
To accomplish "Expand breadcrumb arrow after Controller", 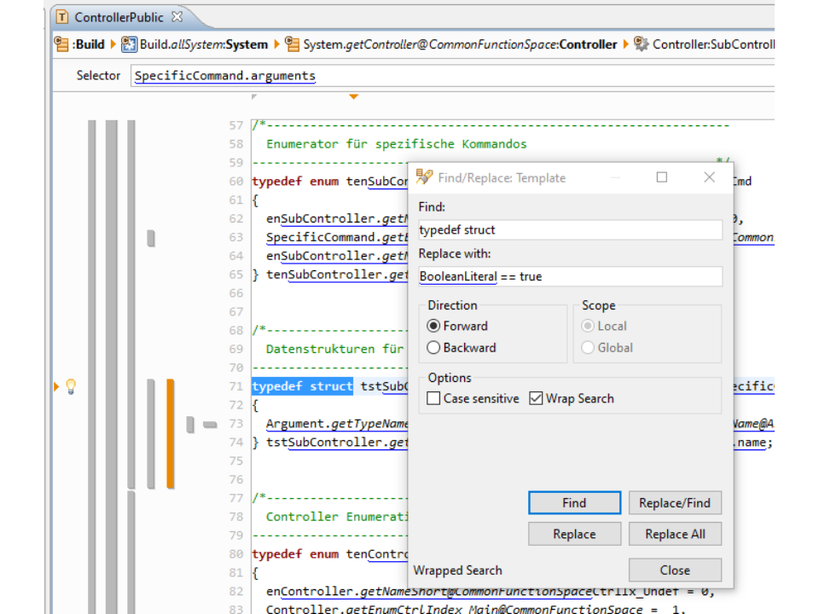I will point(625,44).
